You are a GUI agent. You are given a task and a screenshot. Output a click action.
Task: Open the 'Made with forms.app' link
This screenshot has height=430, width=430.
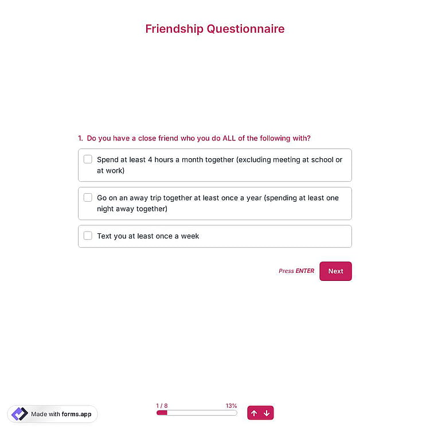(52, 414)
